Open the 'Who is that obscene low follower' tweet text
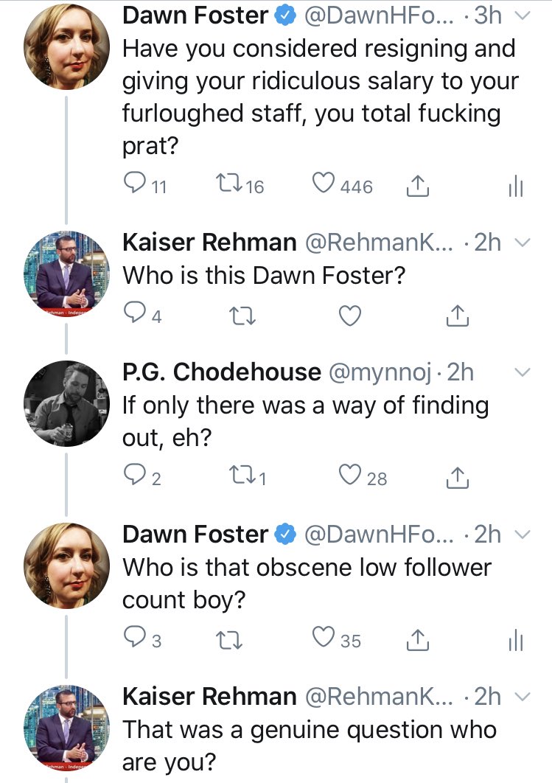The image size is (552, 783). [x=306, y=582]
